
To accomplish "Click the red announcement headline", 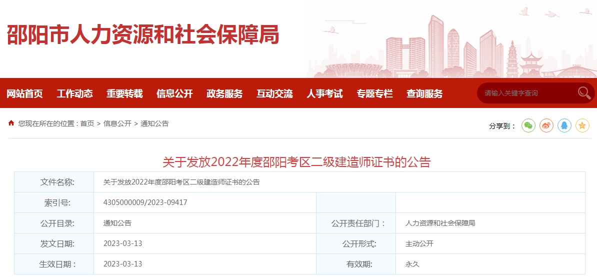I will coord(296,162).
